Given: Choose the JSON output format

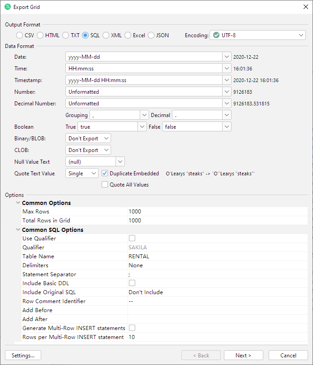Looking at the screenshot, I should pos(151,35).
